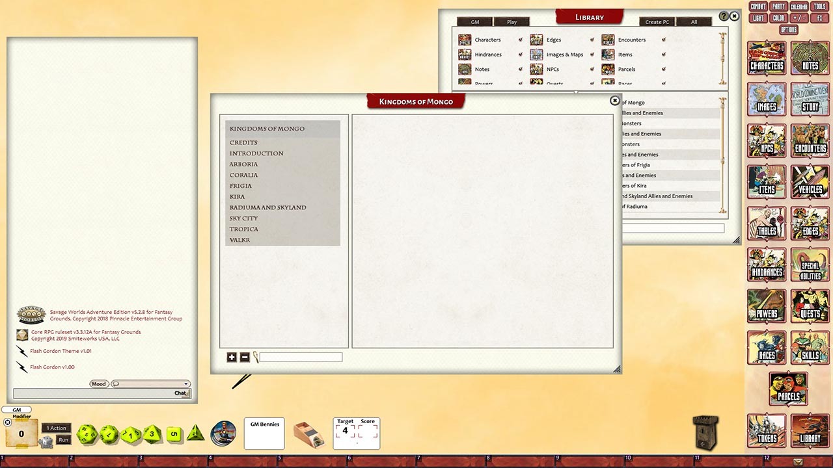Open the Encounters sidebar panel
The height and width of the screenshot is (468, 833).
click(810, 142)
